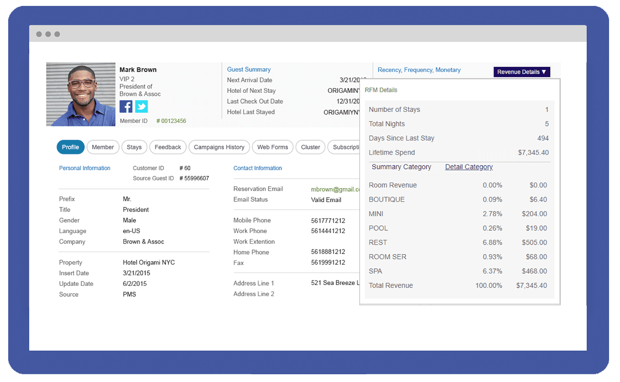
Task: Open the Guest Summary section
Action: coord(249,69)
